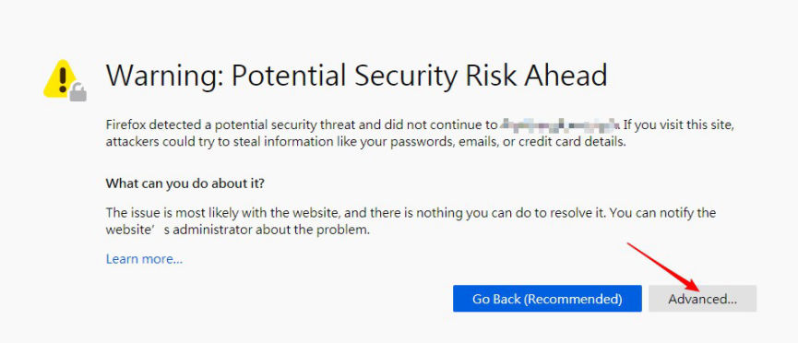This screenshot has width=798, height=343.
Task: Click the "attackers could try to steal" text
Action: [x=179, y=142]
